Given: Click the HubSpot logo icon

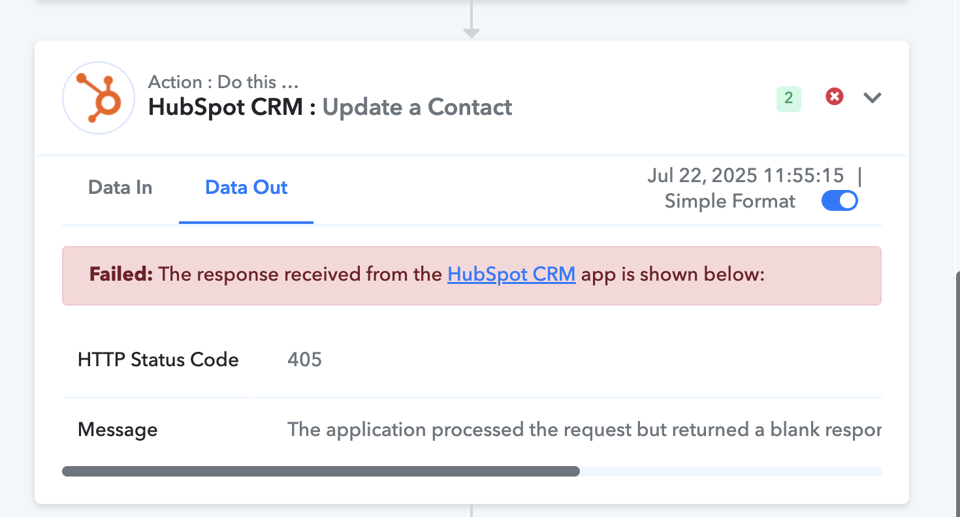Looking at the screenshot, I should 99,98.
